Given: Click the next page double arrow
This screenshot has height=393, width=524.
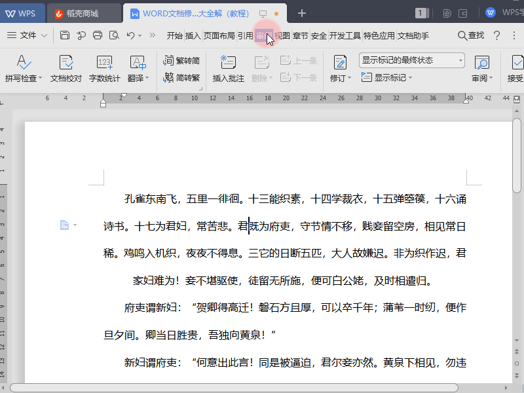Looking at the screenshot, I should [517, 375].
